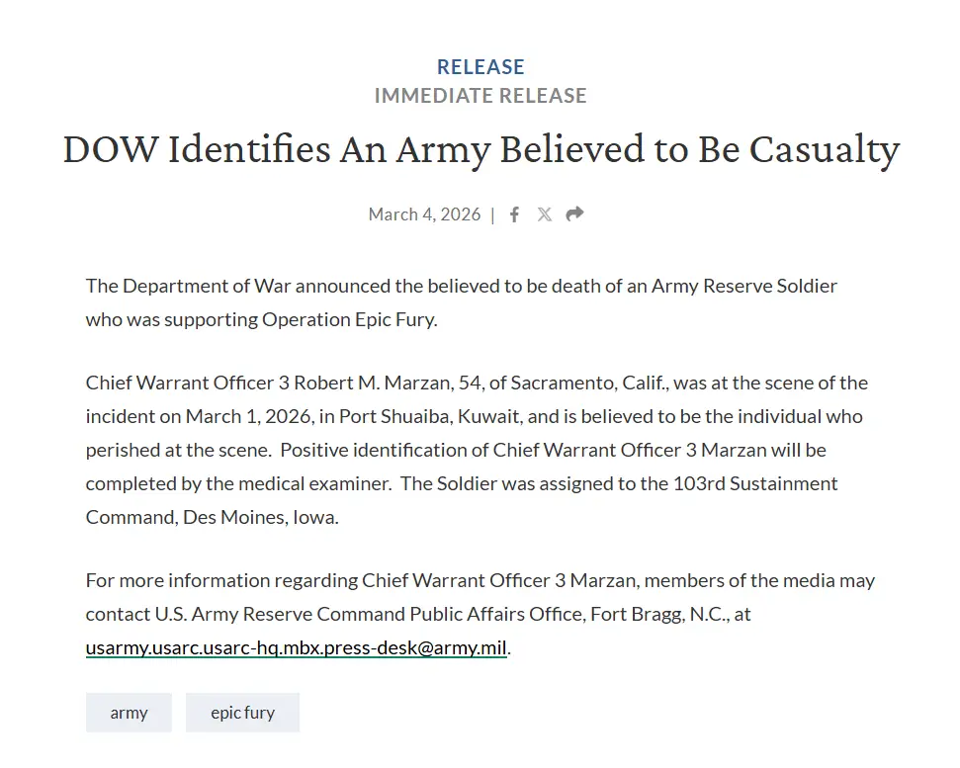This screenshot has height=768, width=960.
Task: Open the RELEASE category link
Action: [480, 66]
